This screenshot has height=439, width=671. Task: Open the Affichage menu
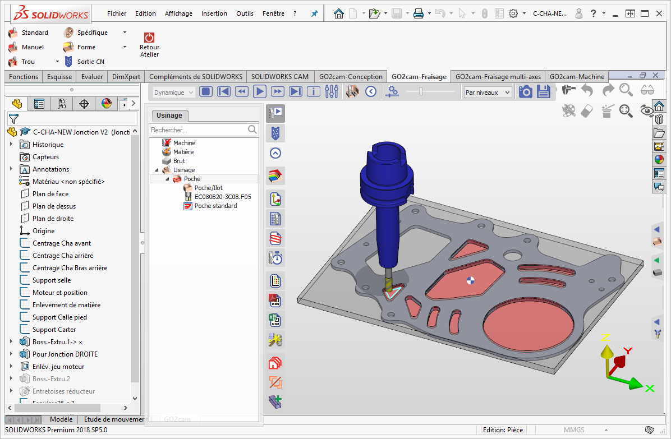(x=178, y=13)
